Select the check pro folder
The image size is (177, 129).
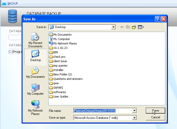pyautogui.click(x=59, y=57)
